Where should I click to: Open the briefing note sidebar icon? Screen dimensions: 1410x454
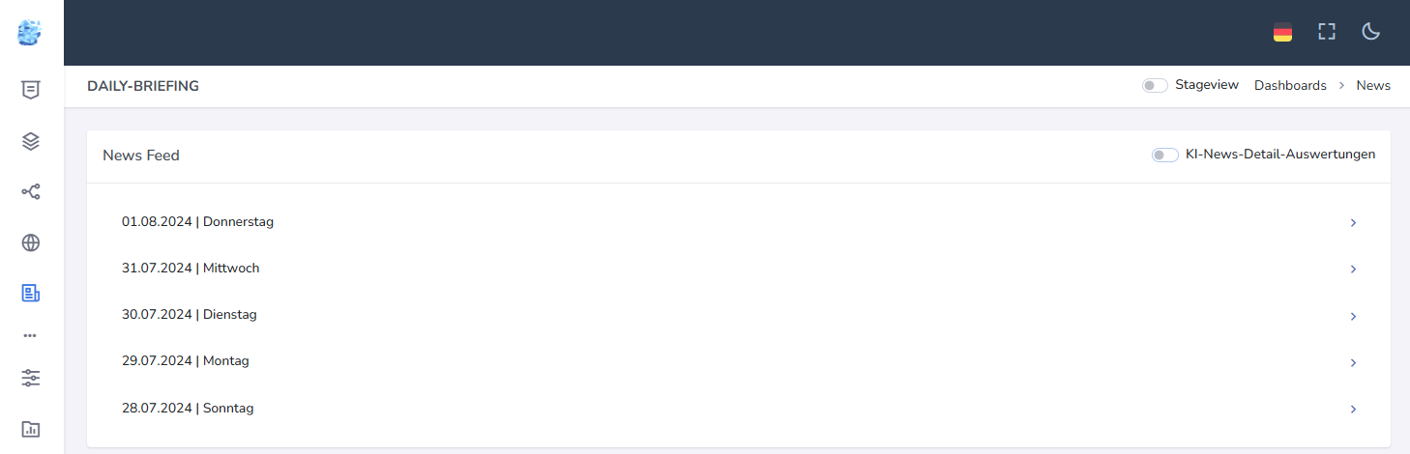tap(31, 90)
